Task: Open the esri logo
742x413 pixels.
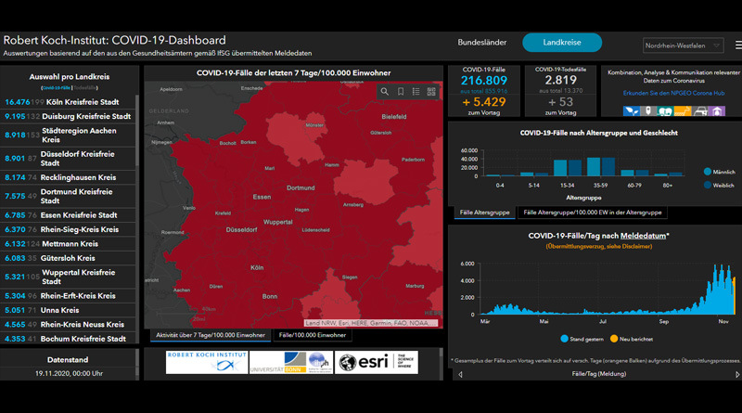Action: 377,362
